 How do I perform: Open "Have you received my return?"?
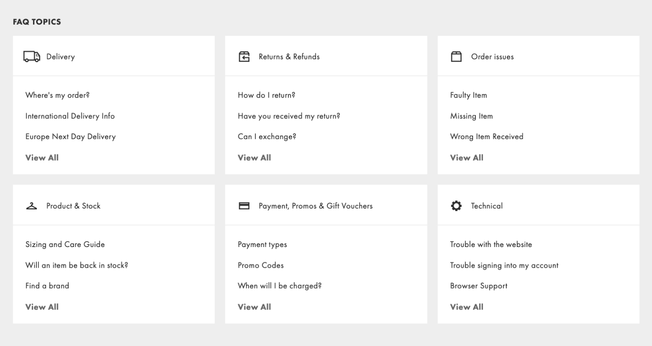(289, 116)
